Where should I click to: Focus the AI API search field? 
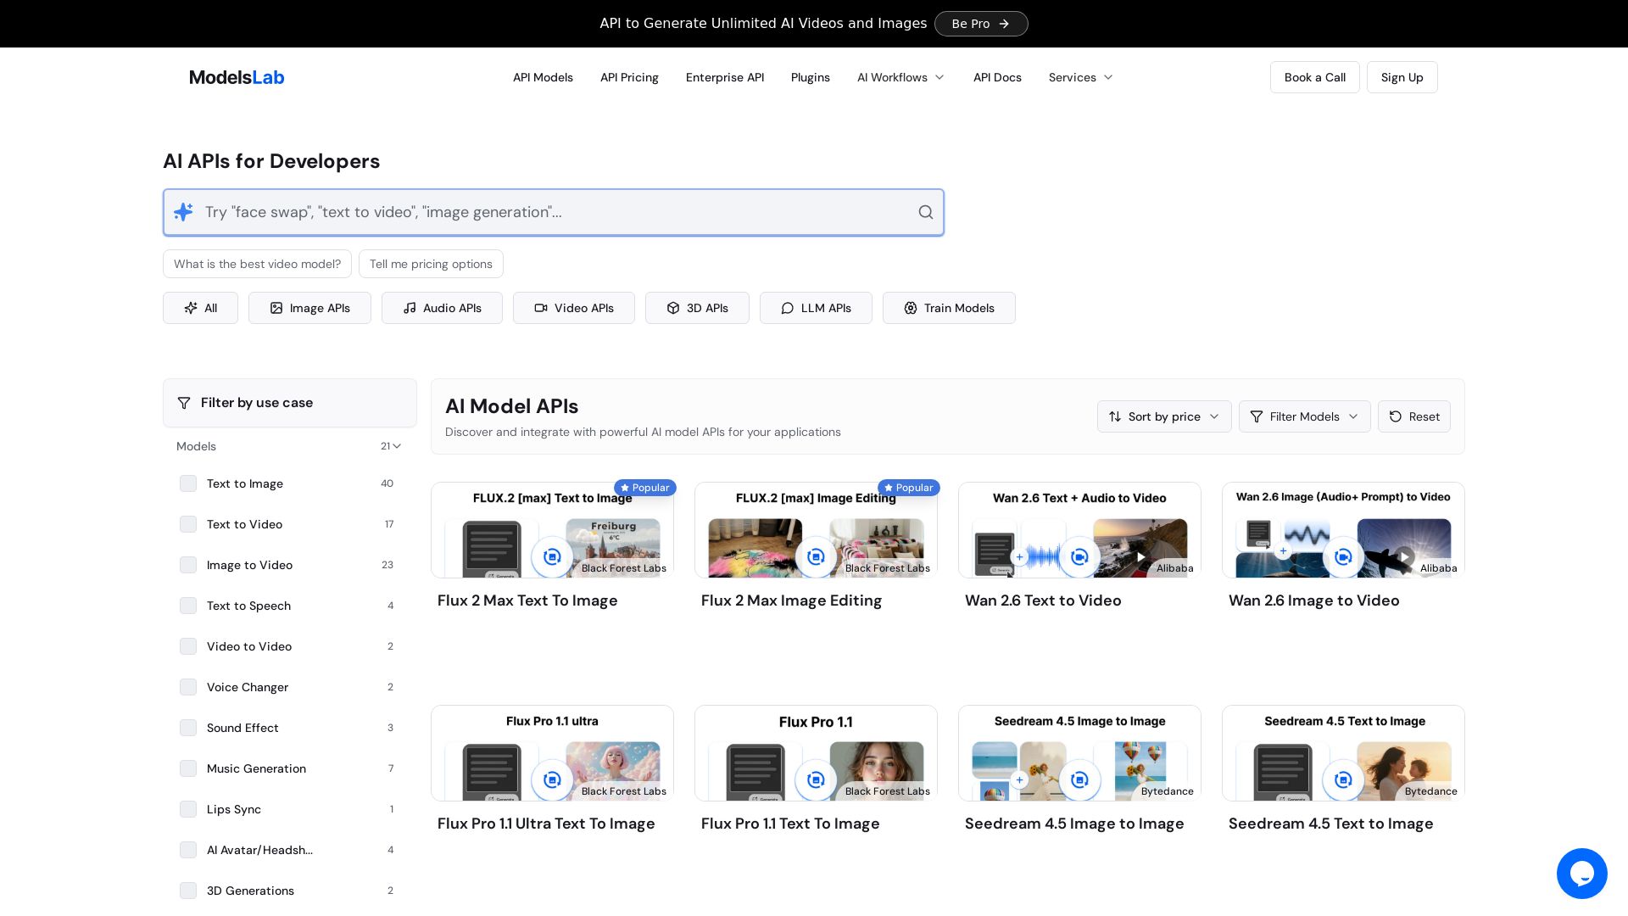[551, 212]
